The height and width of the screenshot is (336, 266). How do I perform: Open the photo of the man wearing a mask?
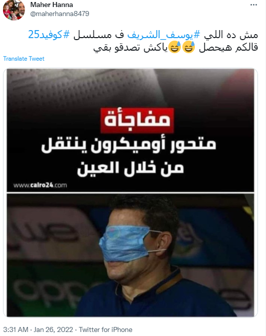click(x=130, y=255)
